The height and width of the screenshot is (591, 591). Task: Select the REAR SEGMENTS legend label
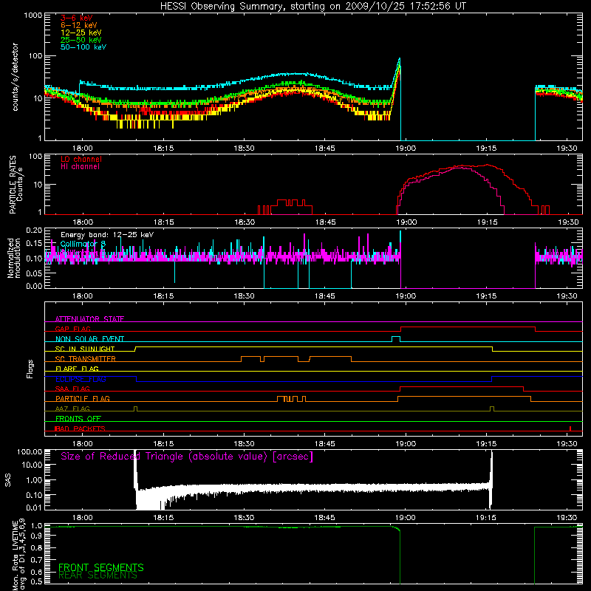click(98, 575)
